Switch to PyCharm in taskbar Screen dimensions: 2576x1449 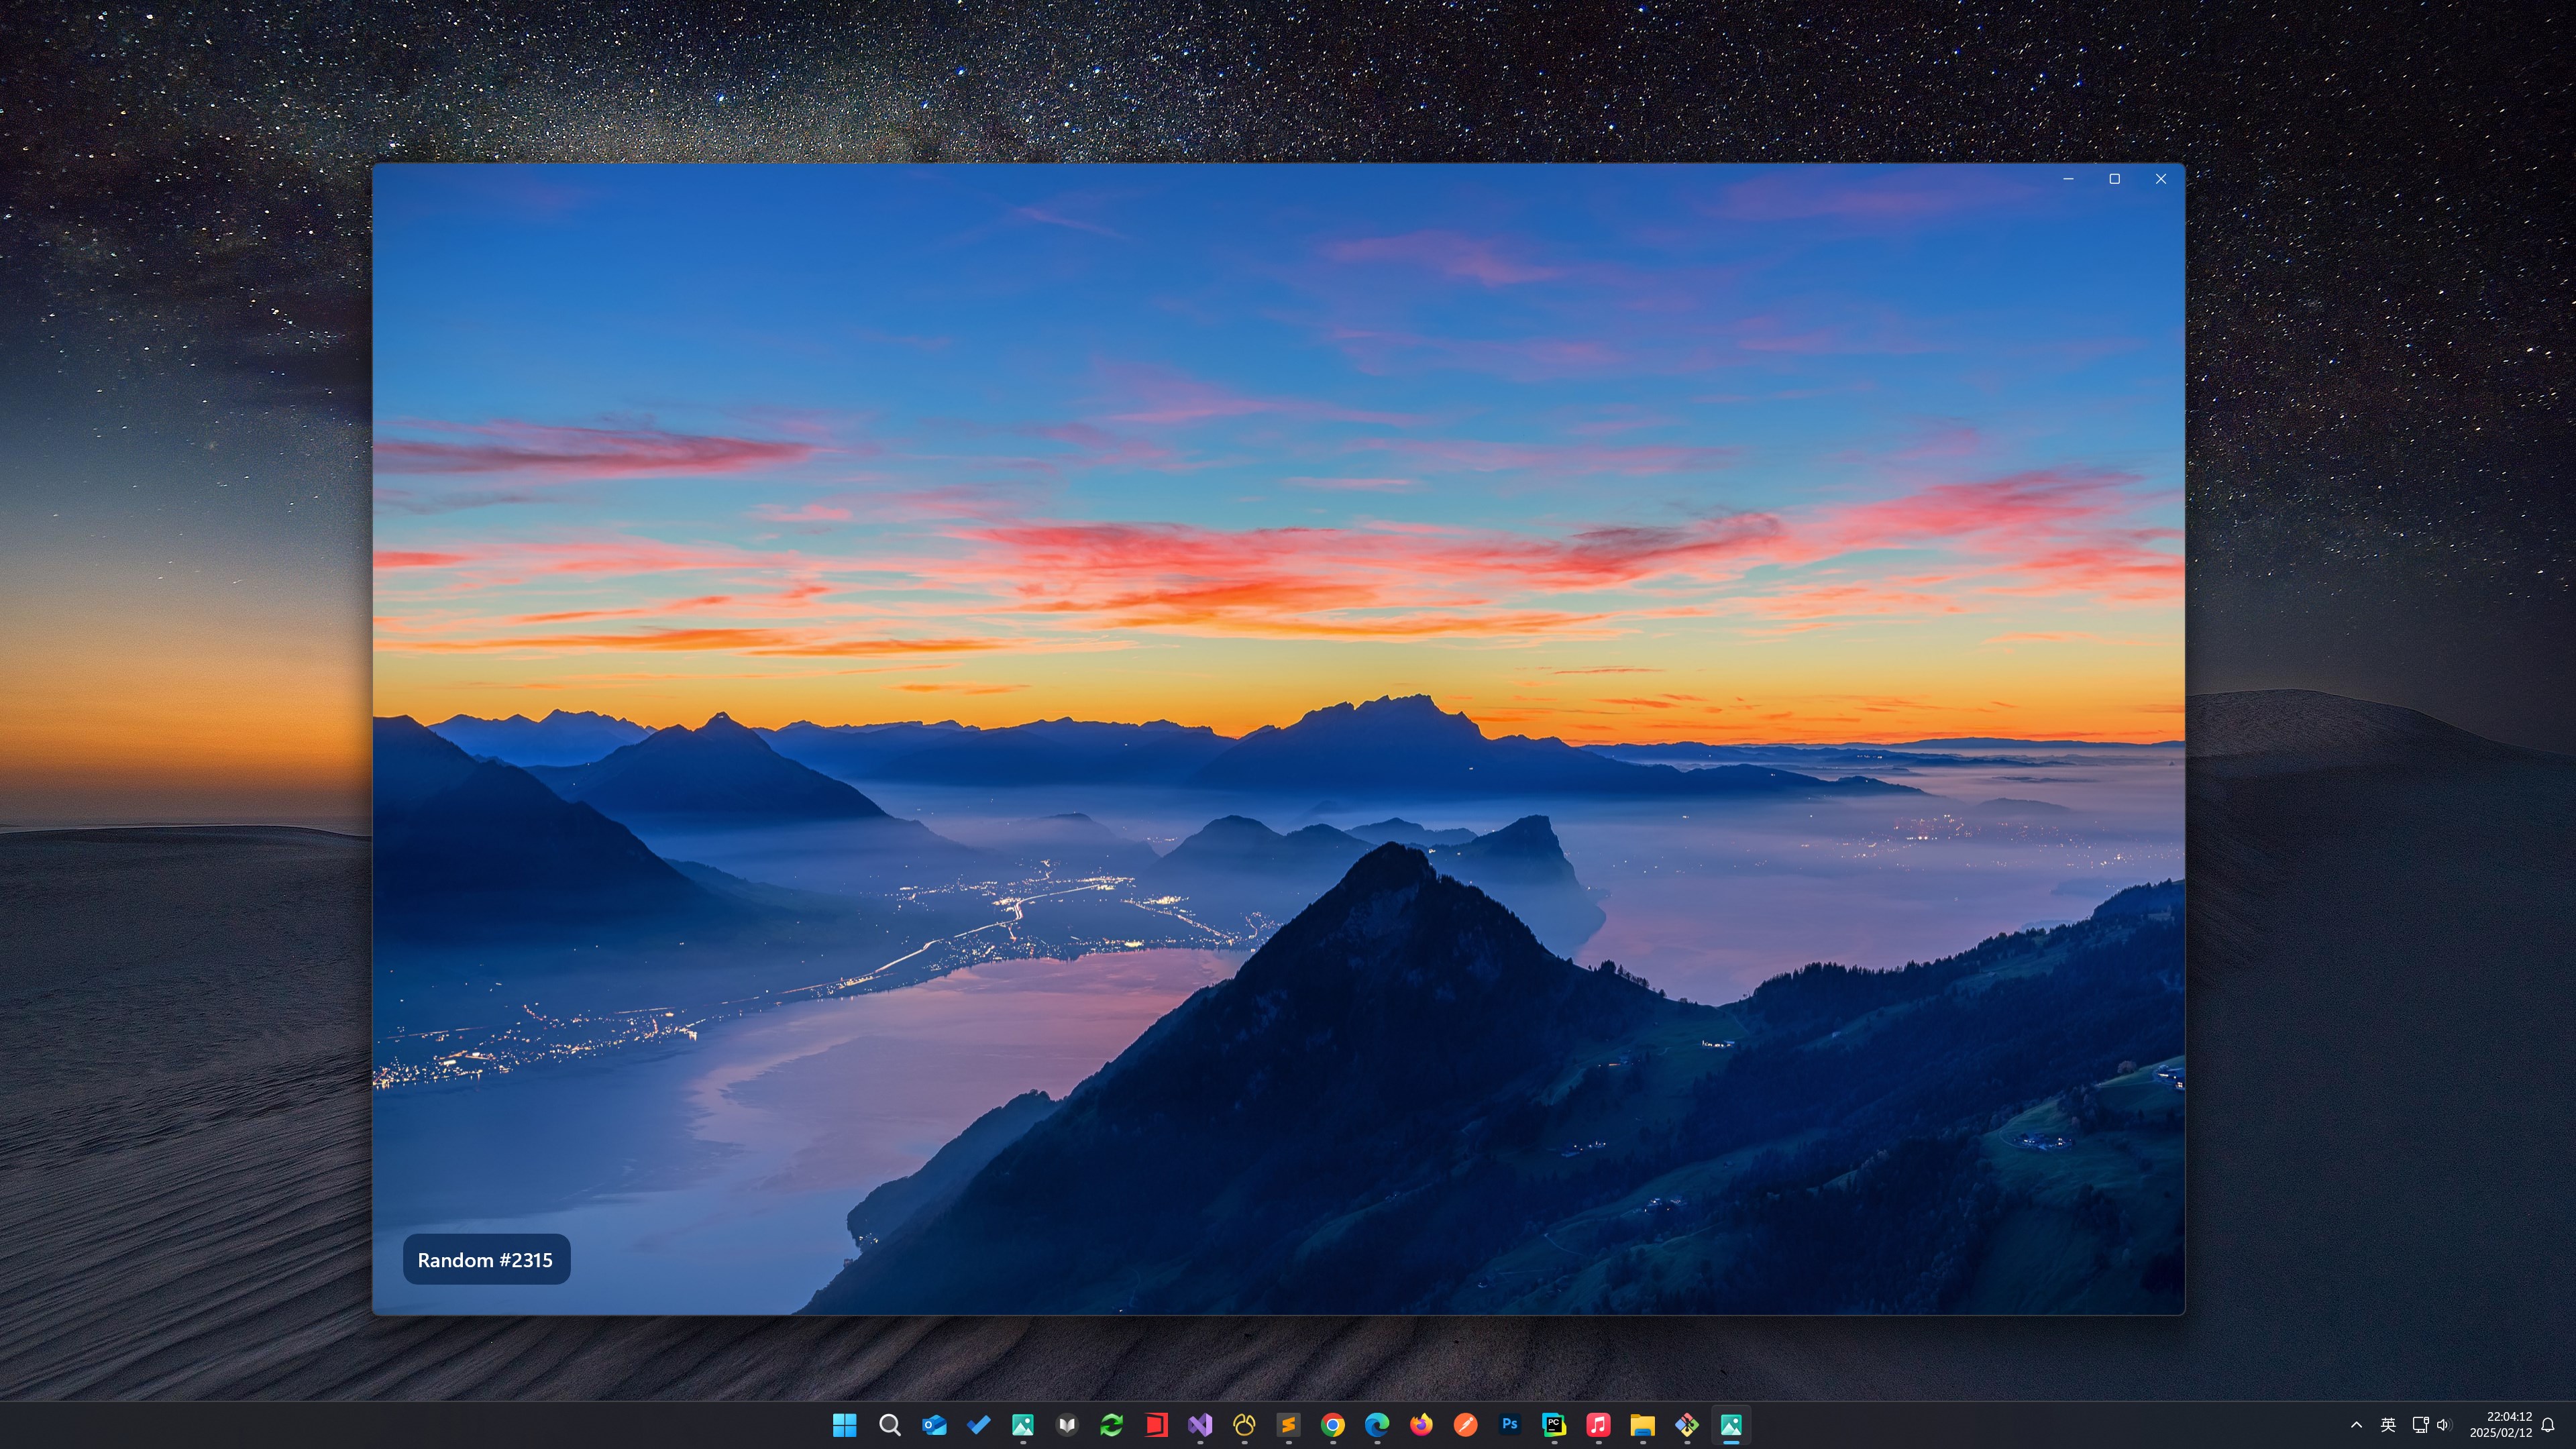tap(1554, 1425)
